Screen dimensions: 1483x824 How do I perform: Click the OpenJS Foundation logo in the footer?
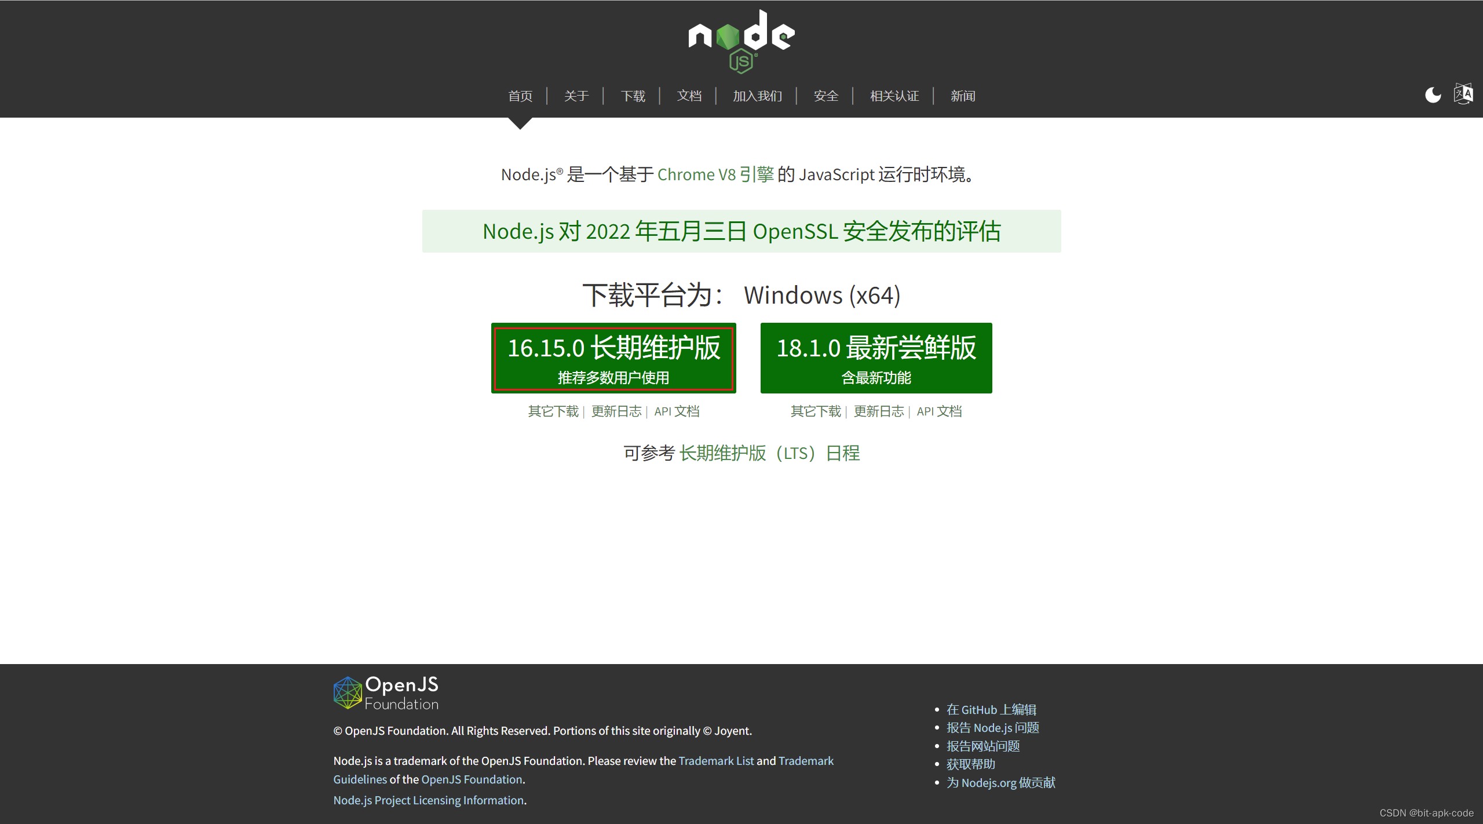click(x=386, y=693)
